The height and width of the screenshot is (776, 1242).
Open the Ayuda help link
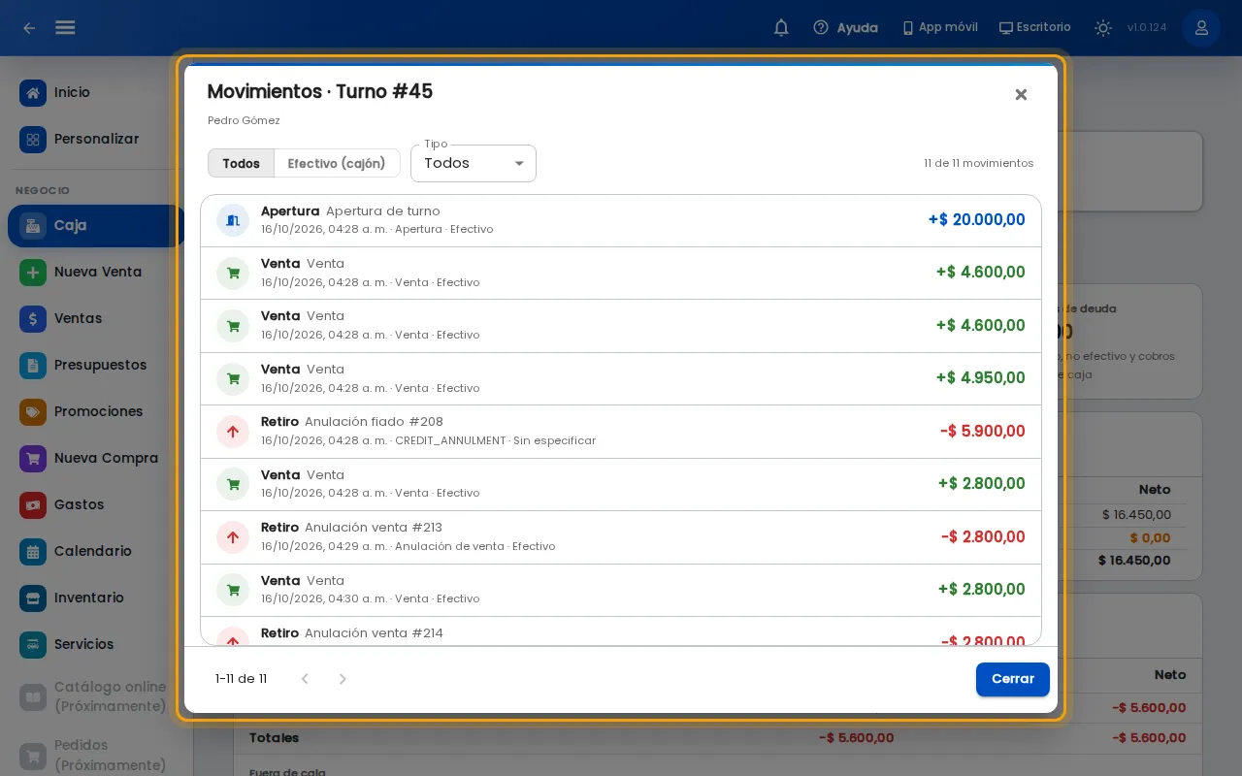(846, 28)
